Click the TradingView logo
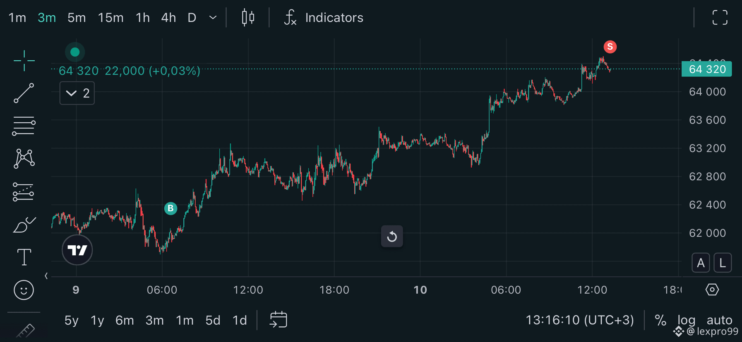This screenshot has height=342, width=742. click(77, 250)
